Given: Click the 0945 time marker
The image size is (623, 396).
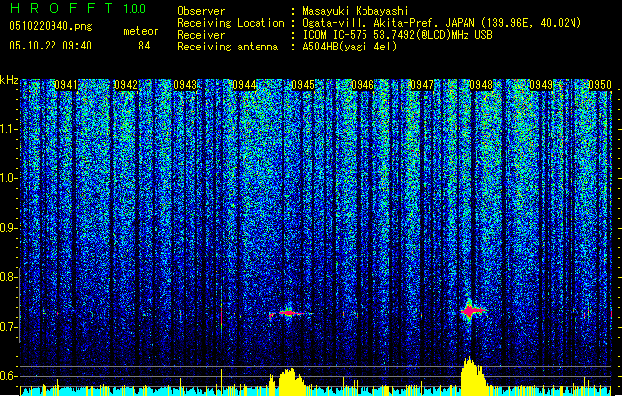Looking at the screenshot, I should tap(303, 85).
